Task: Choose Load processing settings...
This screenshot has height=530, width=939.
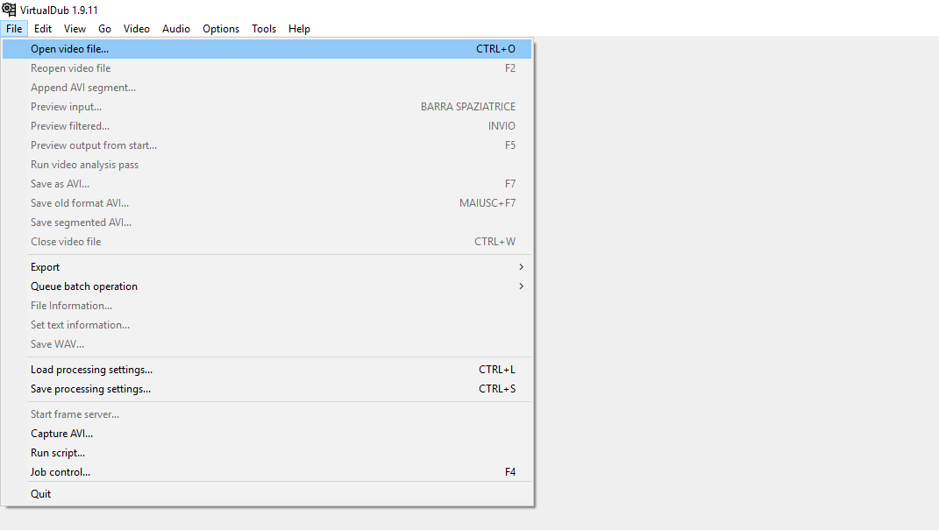Action: click(x=267, y=370)
